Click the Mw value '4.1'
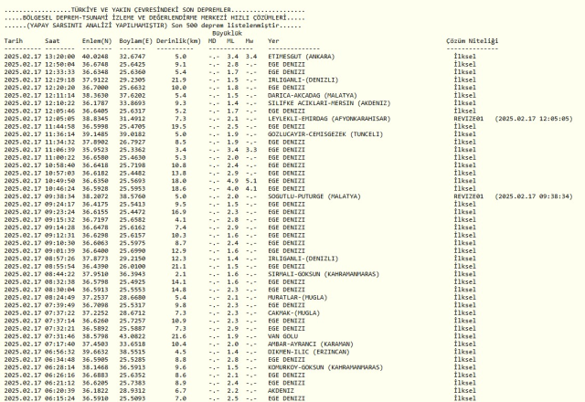This screenshot has width=585, height=402. tap(251, 189)
